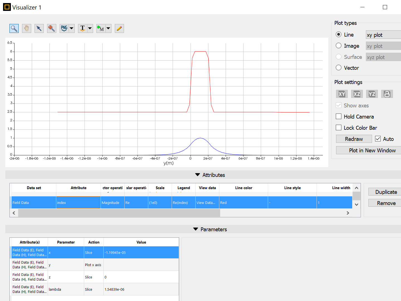
Task: Select the Vector plot type
Action: pyautogui.click(x=339, y=68)
